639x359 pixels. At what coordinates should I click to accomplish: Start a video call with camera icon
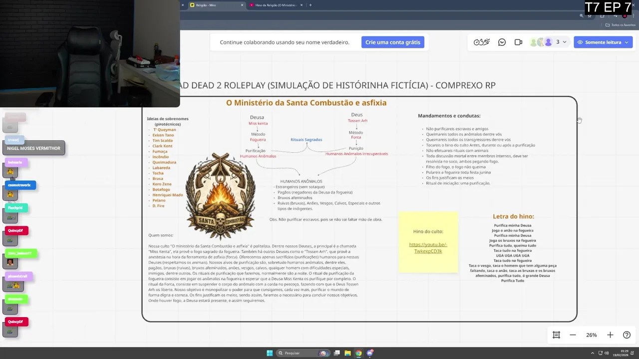point(518,42)
